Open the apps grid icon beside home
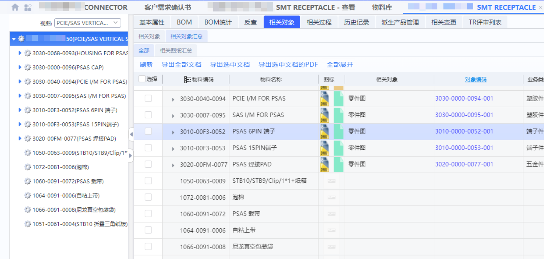This screenshot has width=544, height=259. (28, 7)
